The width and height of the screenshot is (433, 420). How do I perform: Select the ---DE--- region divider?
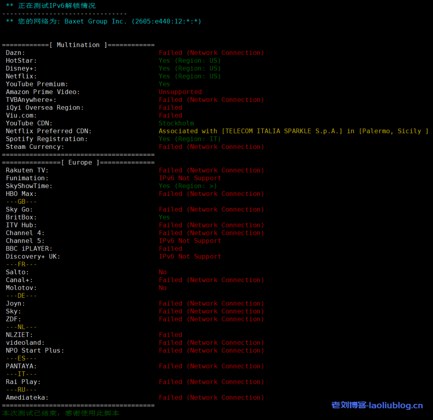(21, 296)
